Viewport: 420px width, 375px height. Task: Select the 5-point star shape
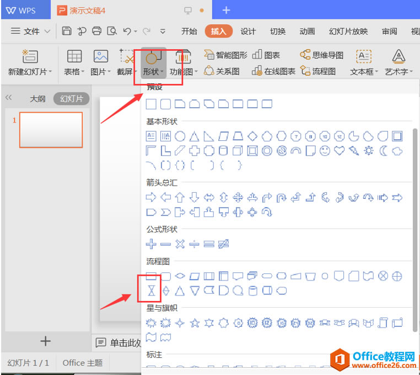195,323
